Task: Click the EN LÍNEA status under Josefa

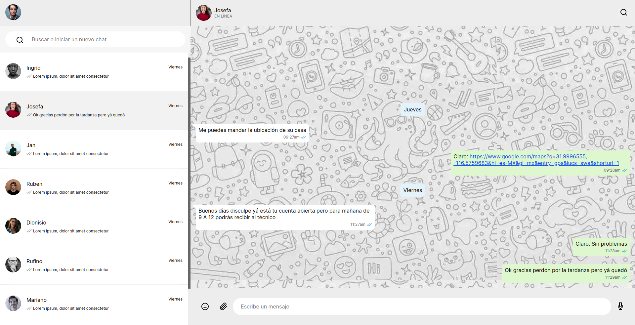Action: click(x=223, y=16)
